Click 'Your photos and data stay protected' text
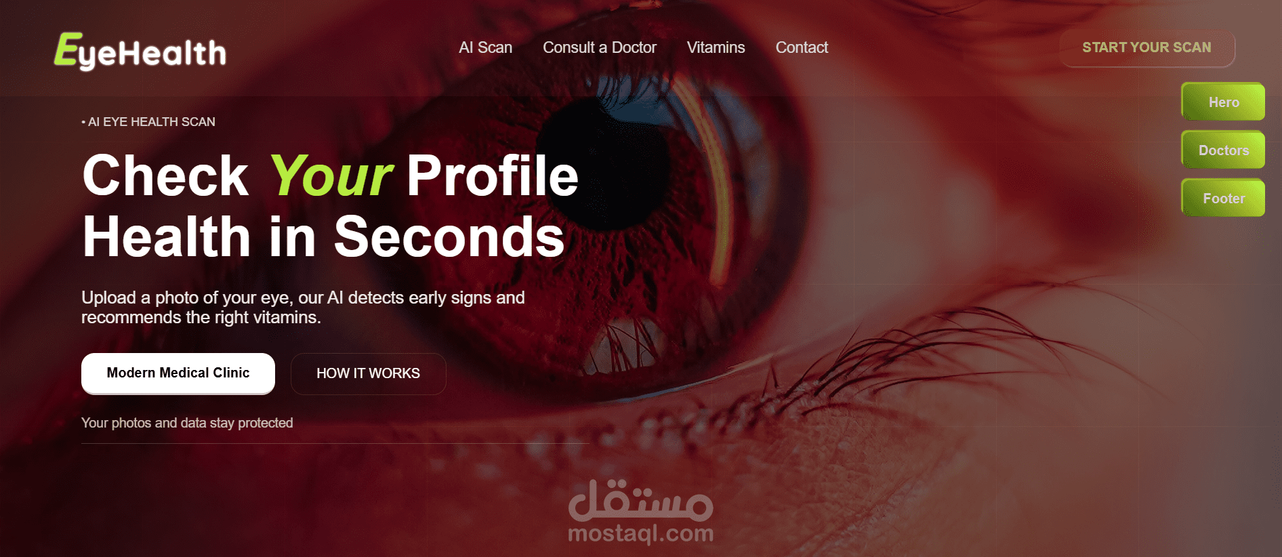This screenshot has height=557, width=1282. [187, 423]
